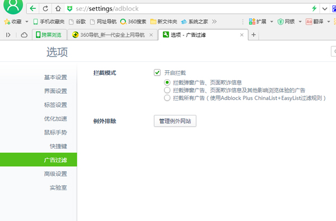Screen dimensions: 336x221
Task: Reload the page with refresh icon
Action: [45, 8]
